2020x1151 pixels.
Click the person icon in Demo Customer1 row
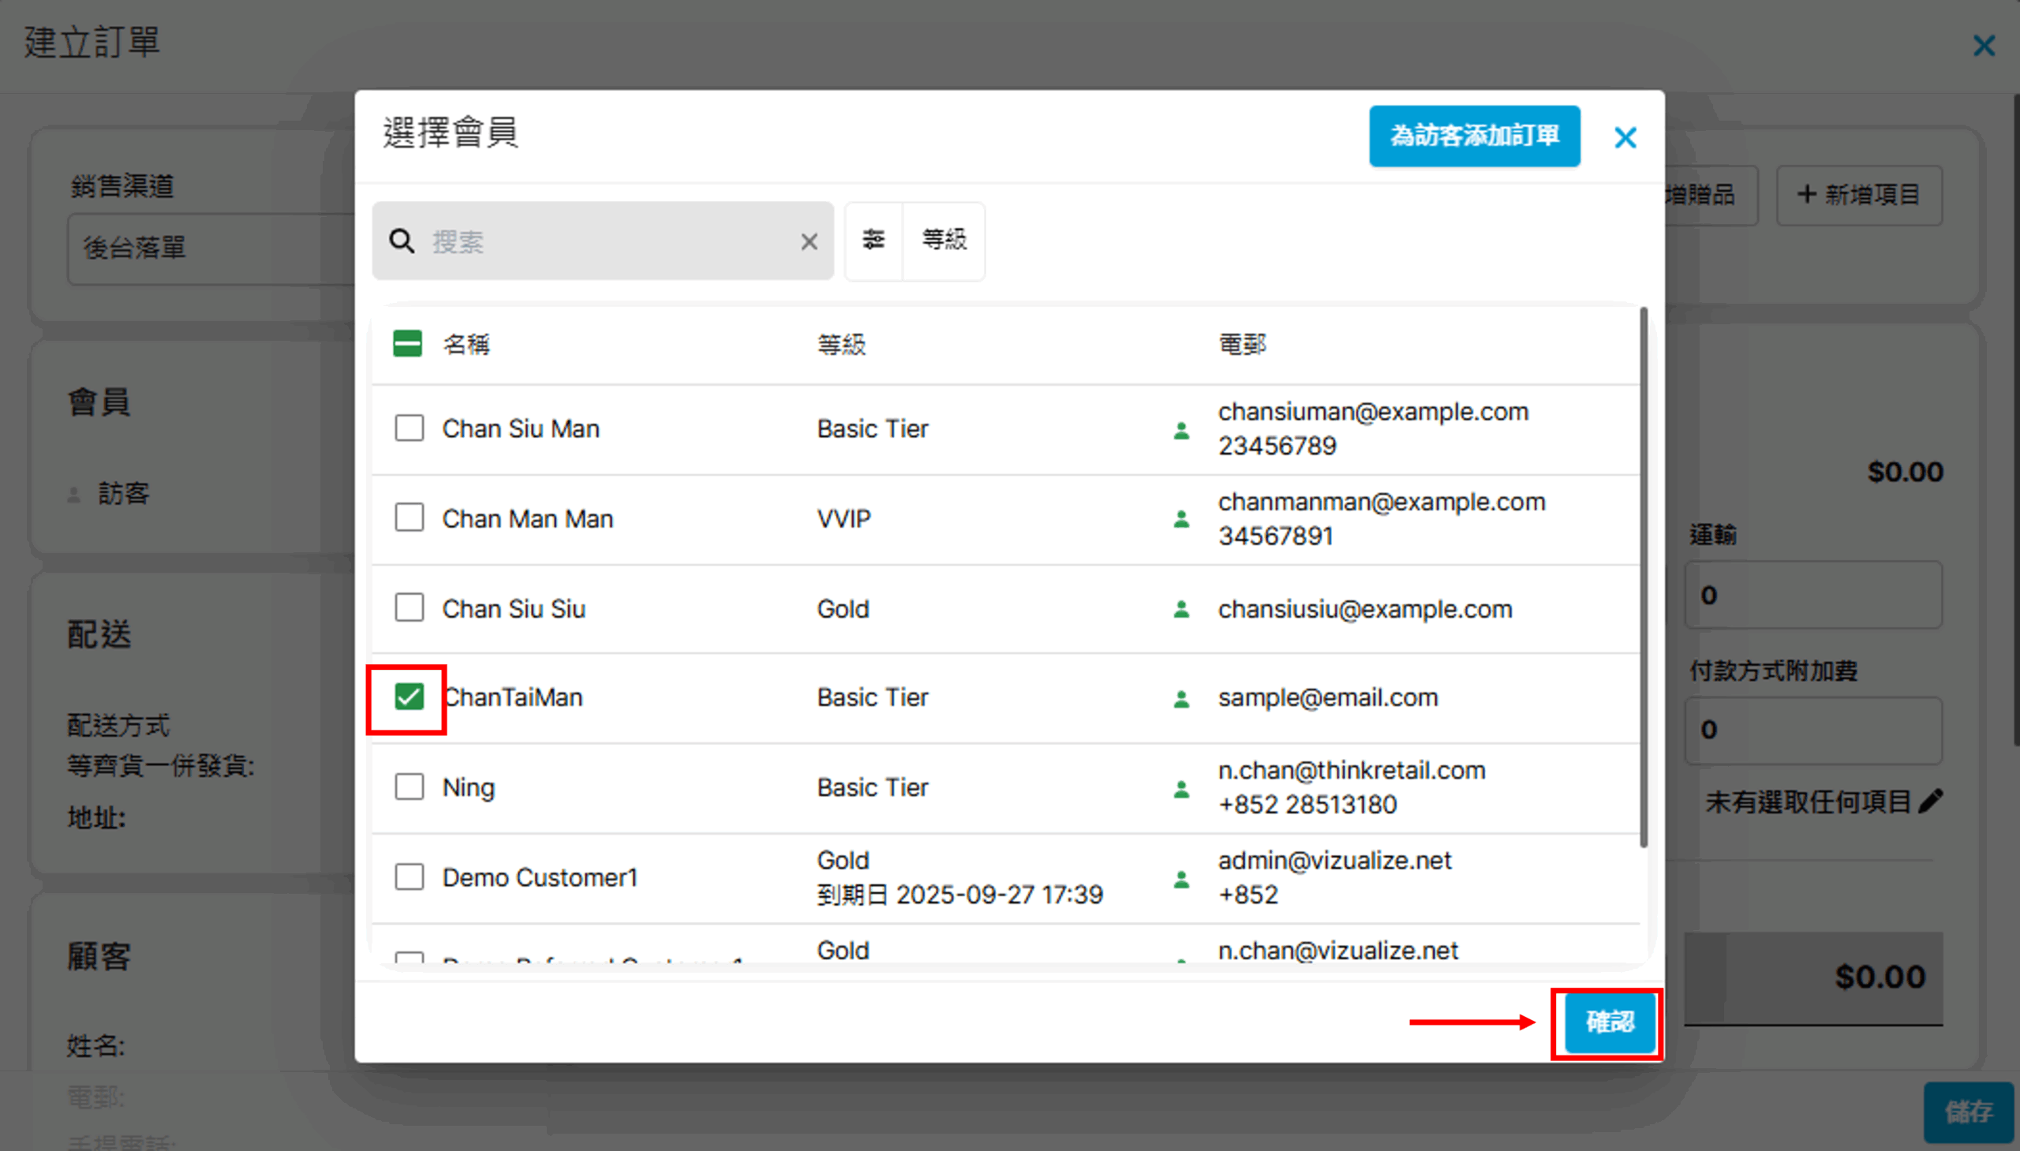click(1181, 878)
